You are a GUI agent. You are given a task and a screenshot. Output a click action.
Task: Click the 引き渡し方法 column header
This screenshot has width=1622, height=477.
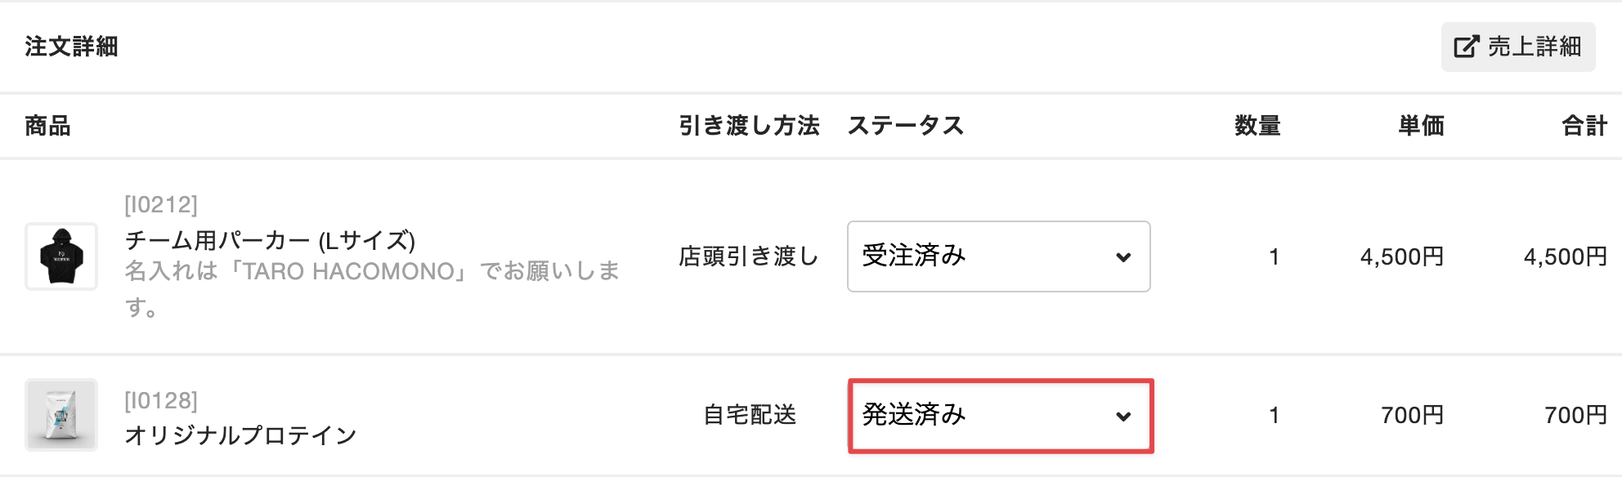749,126
